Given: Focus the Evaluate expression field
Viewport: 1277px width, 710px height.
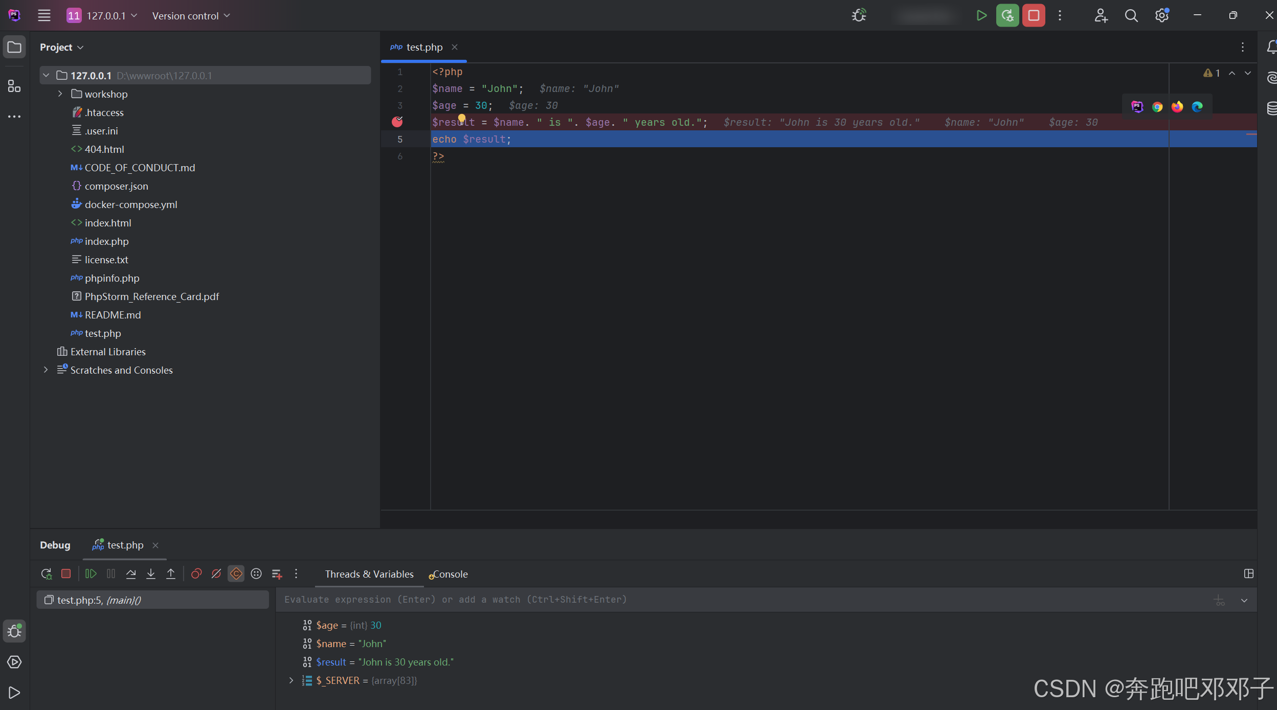Looking at the screenshot, I should click(742, 600).
